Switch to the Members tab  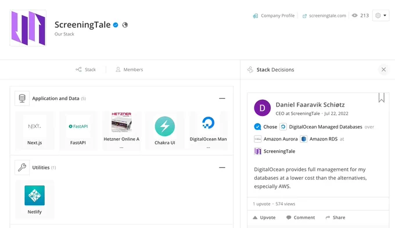point(129,70)
